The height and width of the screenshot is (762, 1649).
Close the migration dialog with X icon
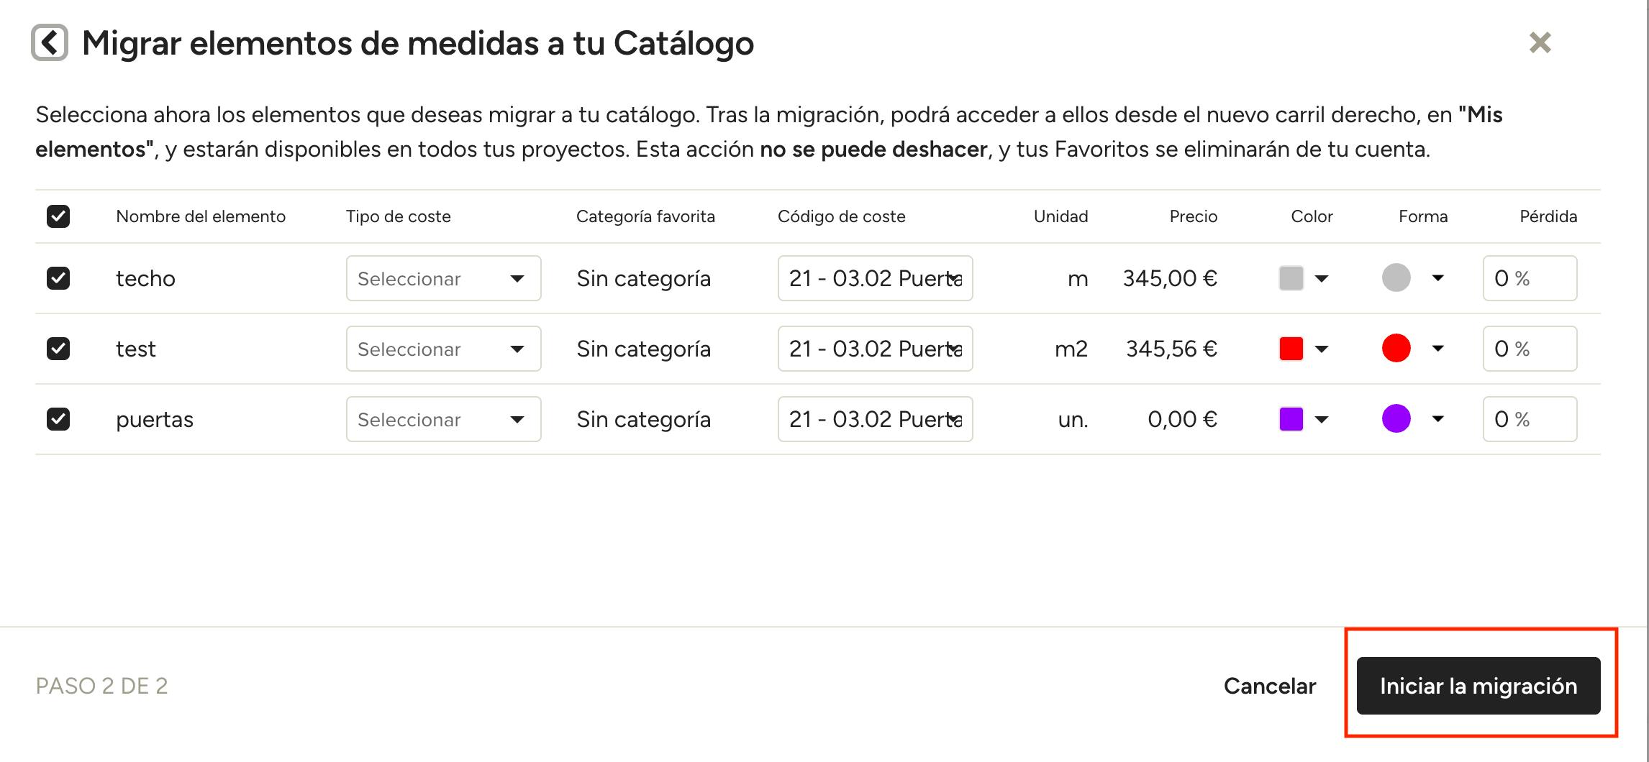click(1540, 42)
